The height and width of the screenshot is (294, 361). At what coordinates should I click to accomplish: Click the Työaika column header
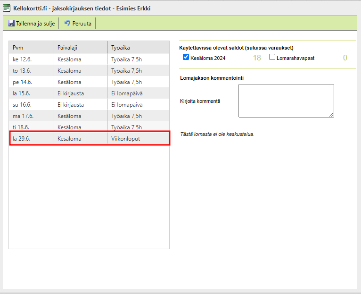point(138,48)
